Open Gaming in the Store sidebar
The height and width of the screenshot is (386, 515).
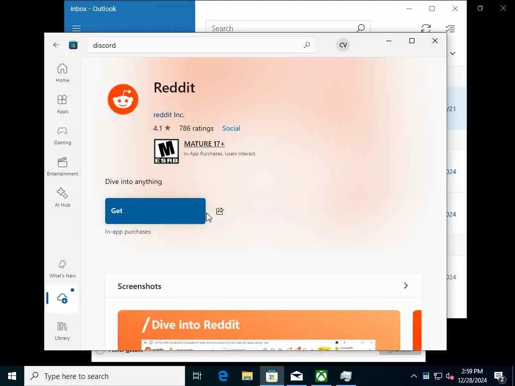(x=62, y=135)
